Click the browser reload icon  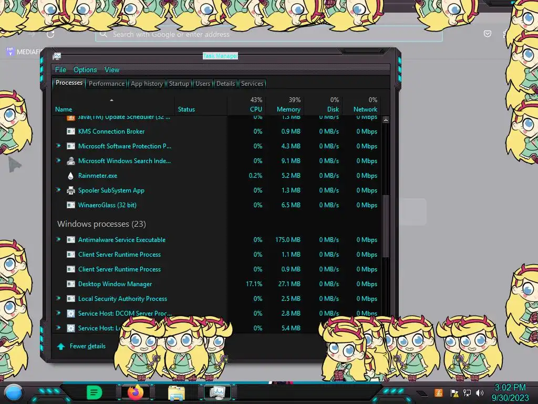(x=50, y=34)
